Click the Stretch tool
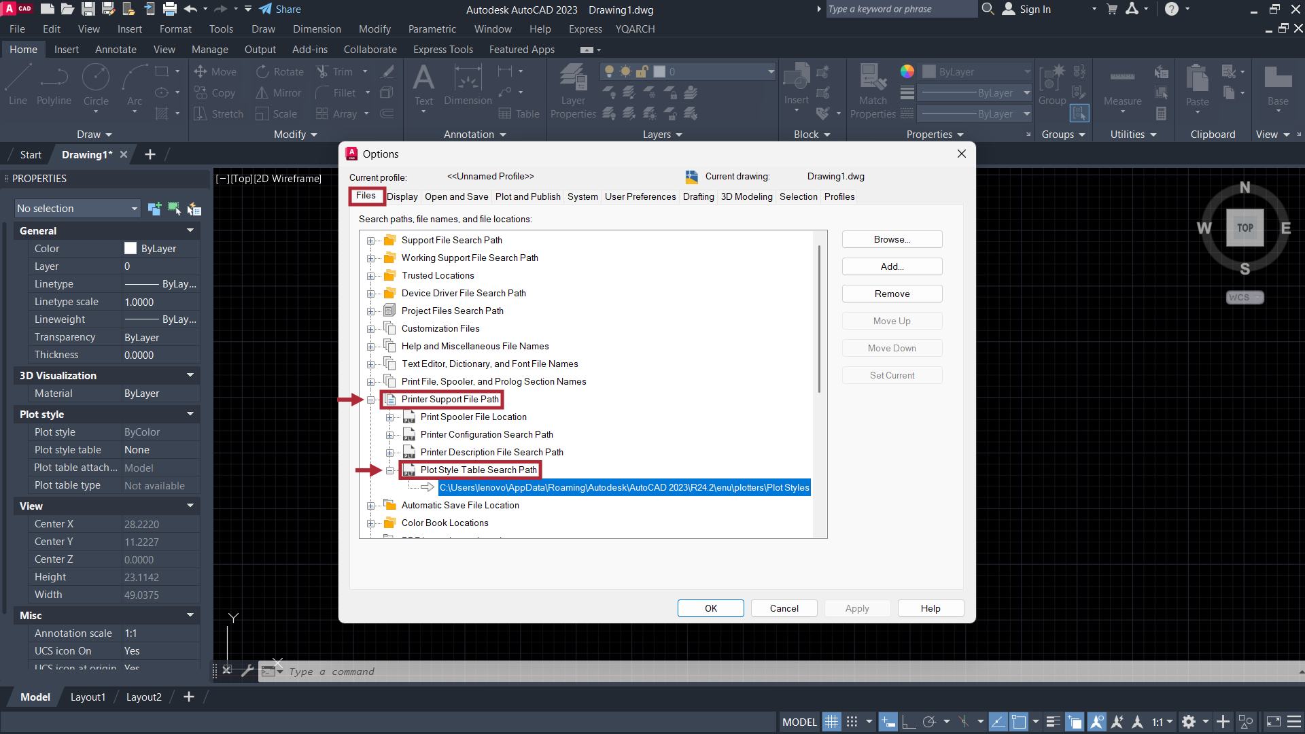 tap(218, 114)
